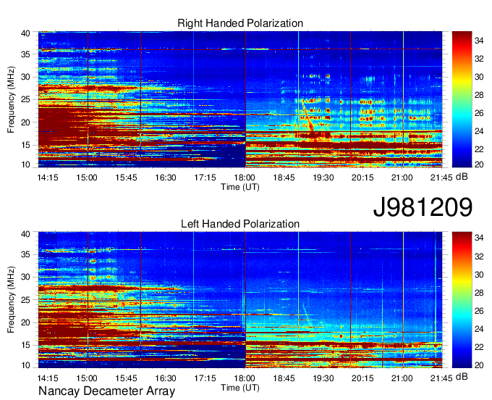Click "Frequency (MHz)" label of Left Handed plot

click(x=11, y=300)
